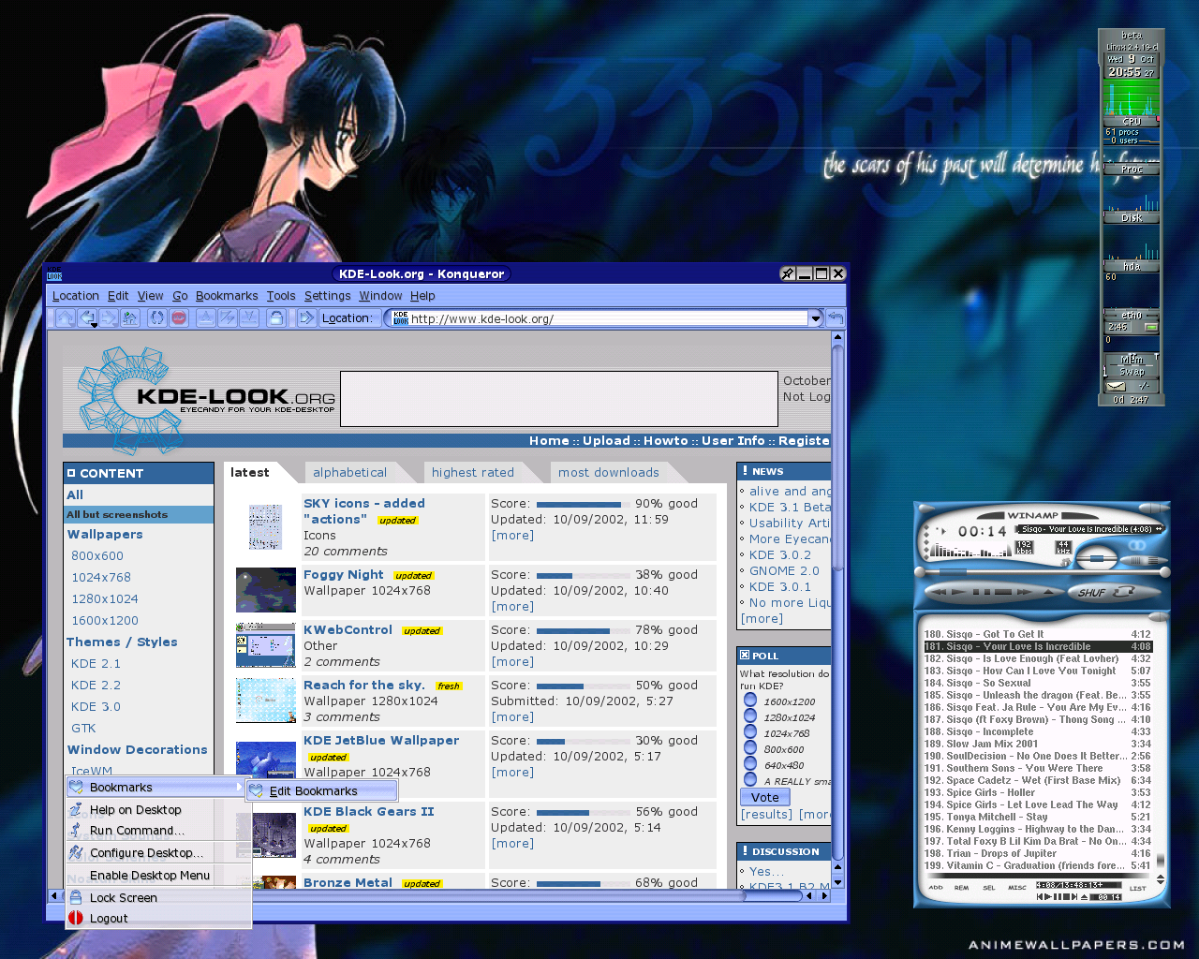The height and width of the screenshot is (959, 1199).
Task: Choose Logout from desktop menu
Action: point(109,919)
